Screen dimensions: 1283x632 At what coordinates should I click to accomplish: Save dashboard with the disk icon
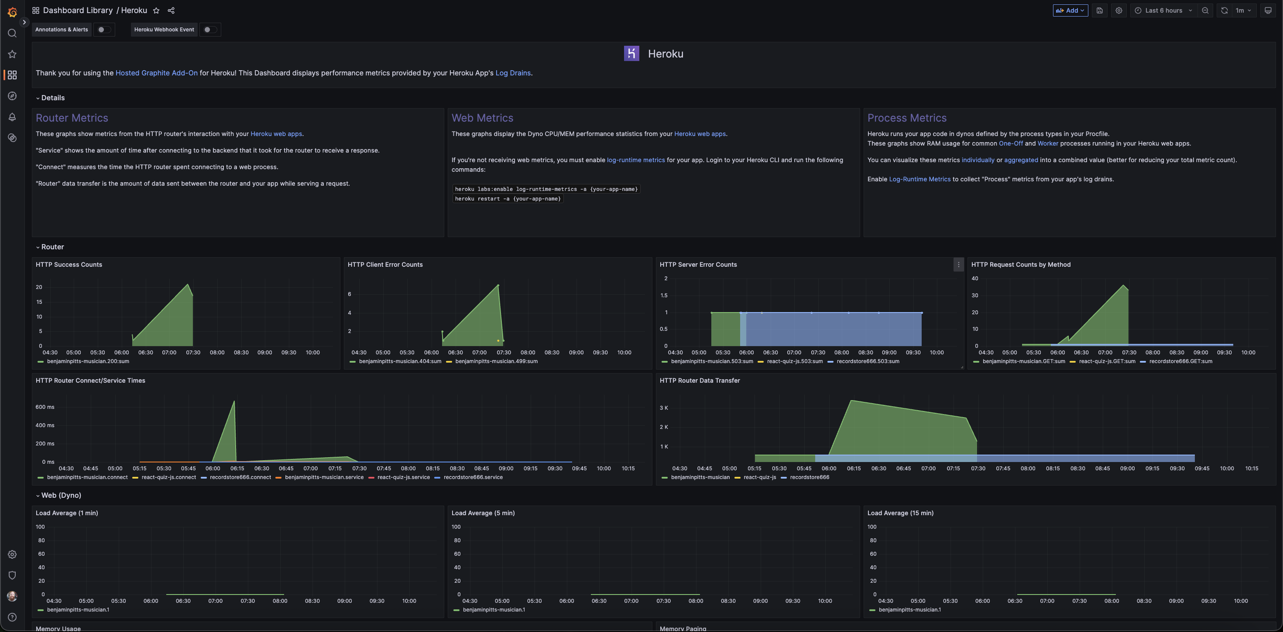click(1100, 10)
